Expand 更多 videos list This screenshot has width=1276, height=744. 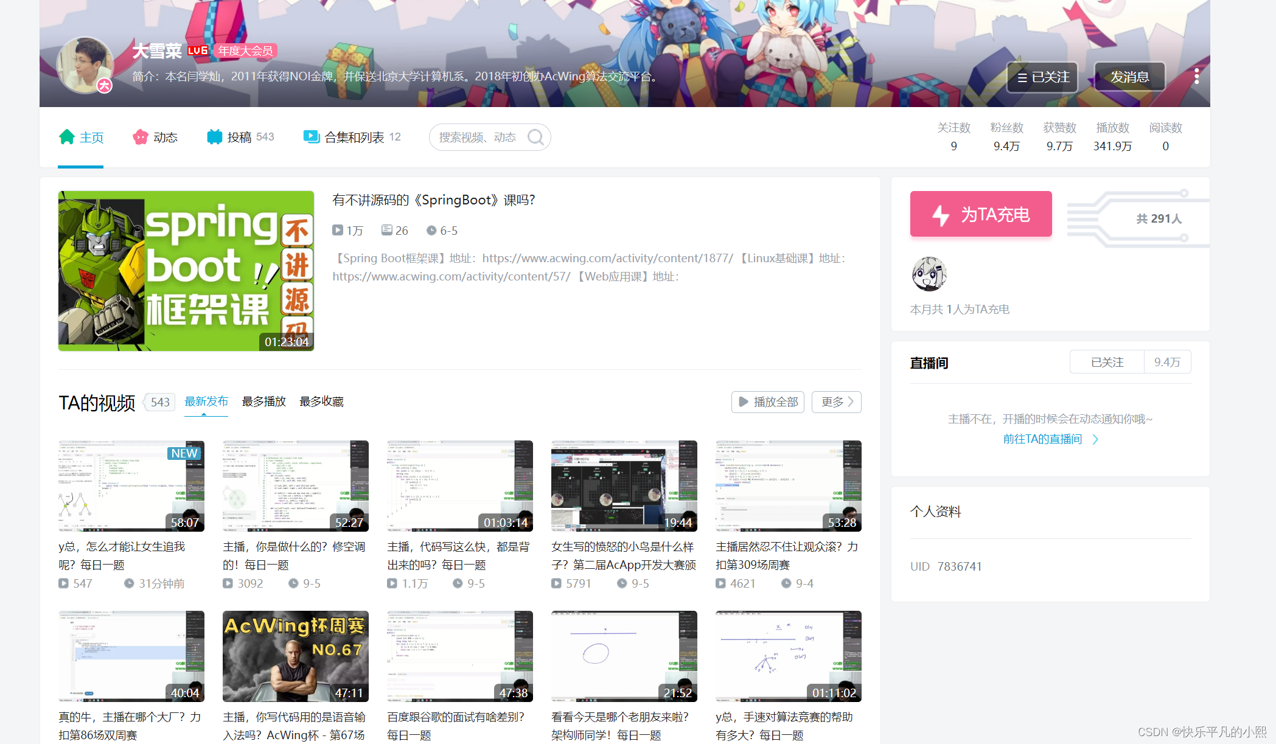point(836,402)
